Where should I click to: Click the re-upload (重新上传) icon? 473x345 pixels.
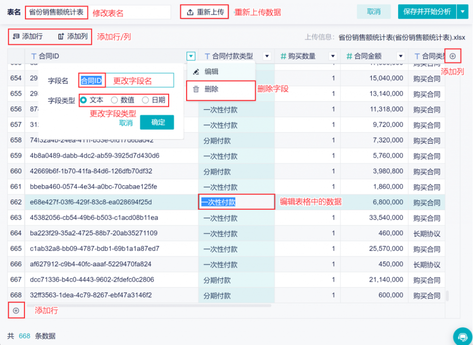[190, 12]
